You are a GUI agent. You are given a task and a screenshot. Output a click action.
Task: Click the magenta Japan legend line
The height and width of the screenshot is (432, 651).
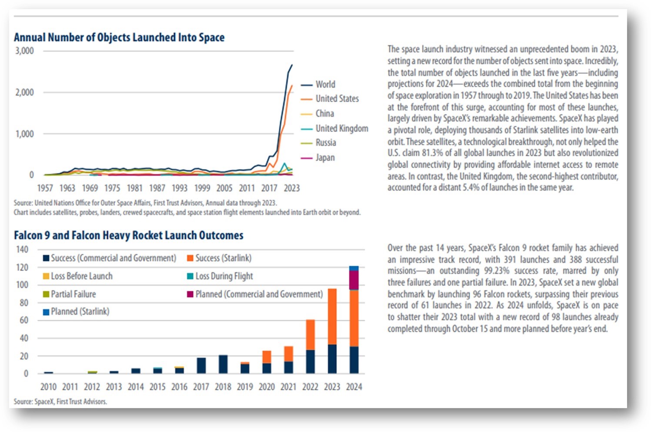pos(307,158)
